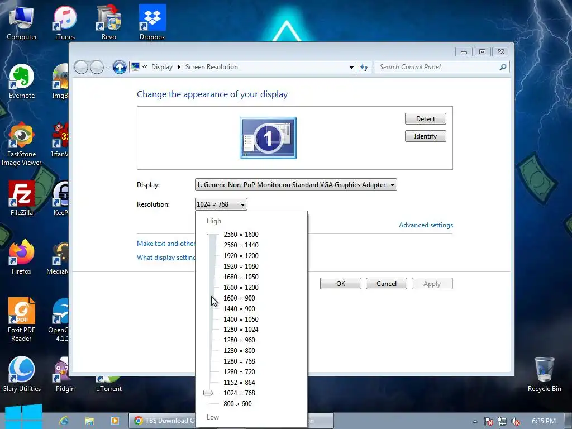Screen dimensions: 572x429
Task: Click the Screen Resolution breadcrumb
Action: [212, 67]
